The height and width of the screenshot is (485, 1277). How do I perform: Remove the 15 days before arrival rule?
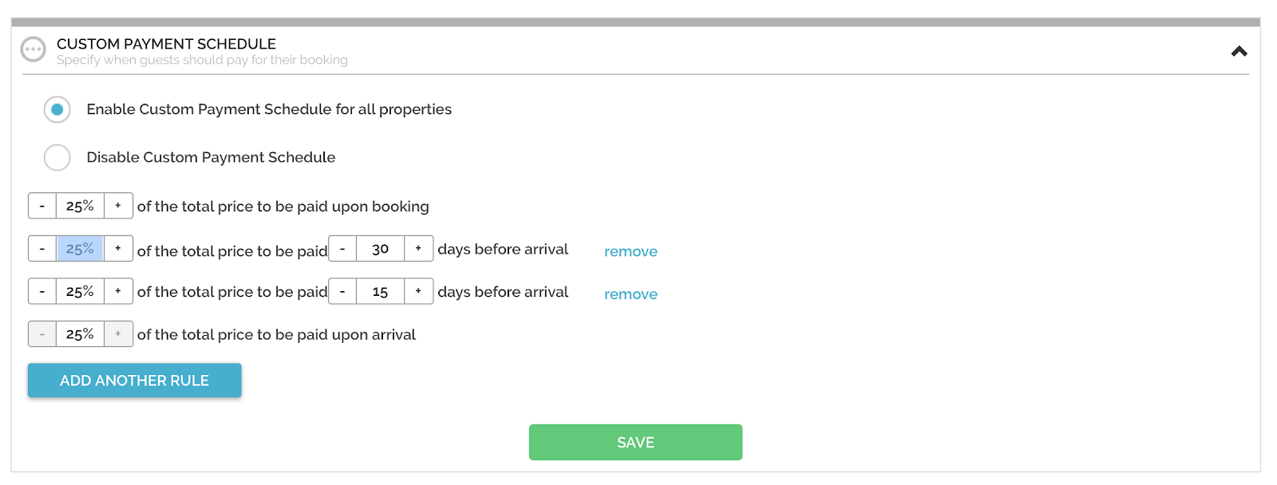point(631,294)
